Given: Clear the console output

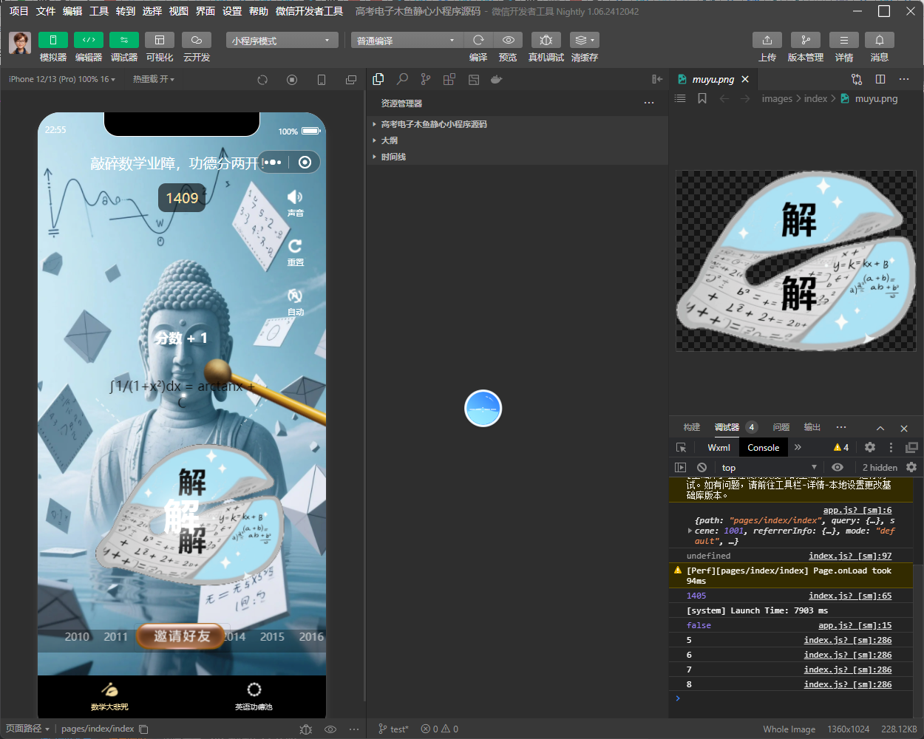Looking at the screenshot, I should click(x=702, y=467).
